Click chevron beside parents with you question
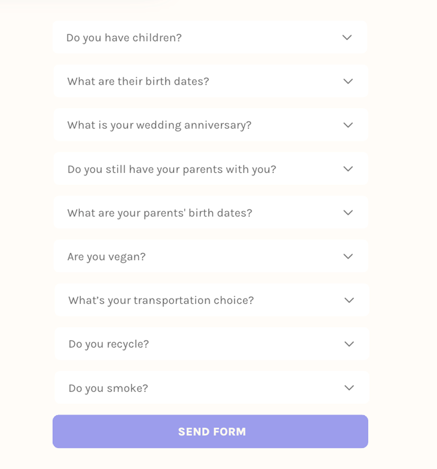The height and width of the screenshot is (469, 437). [348, 169]
